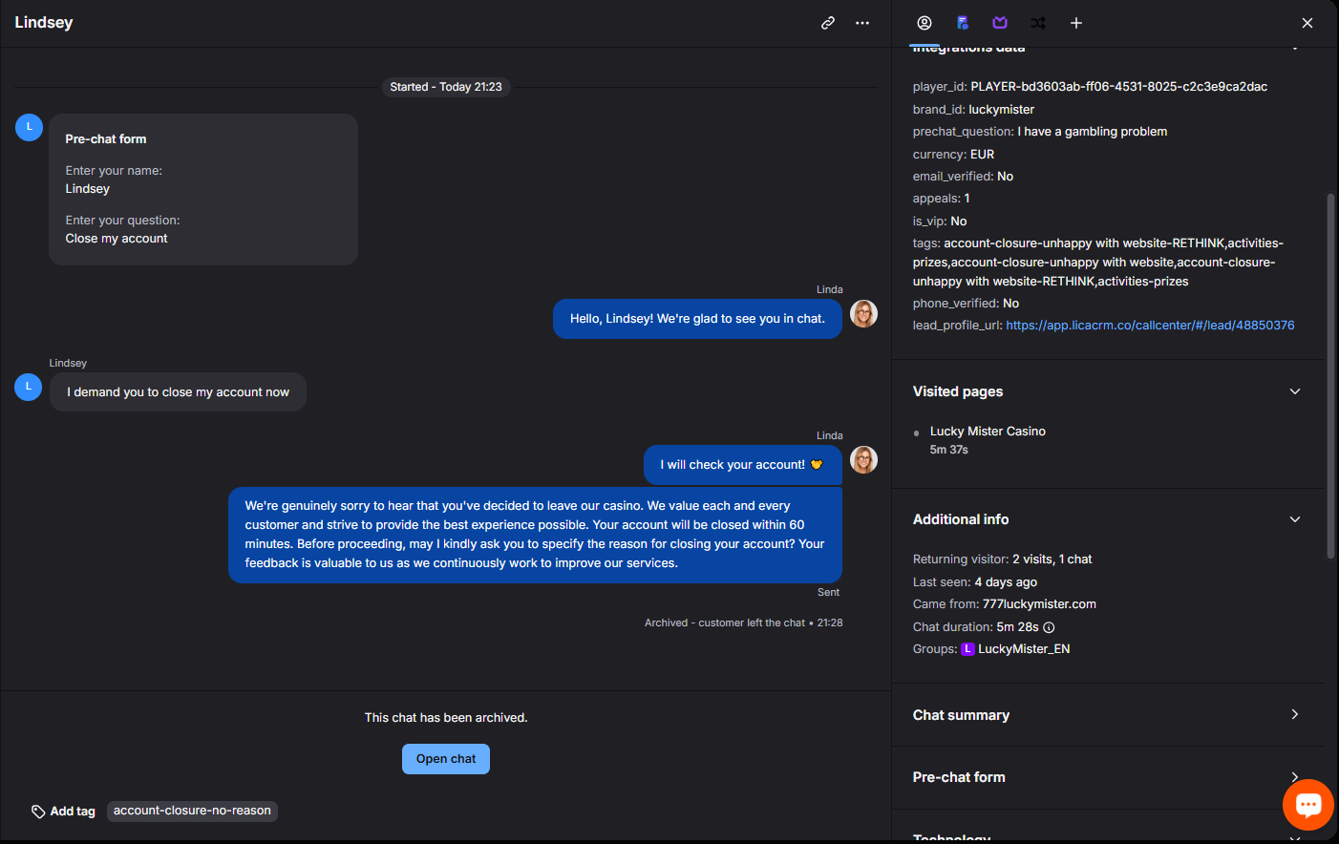Click Linda's avatar beside greeting message
Viewport: 1339px width, 844px height.
(863, 314)
